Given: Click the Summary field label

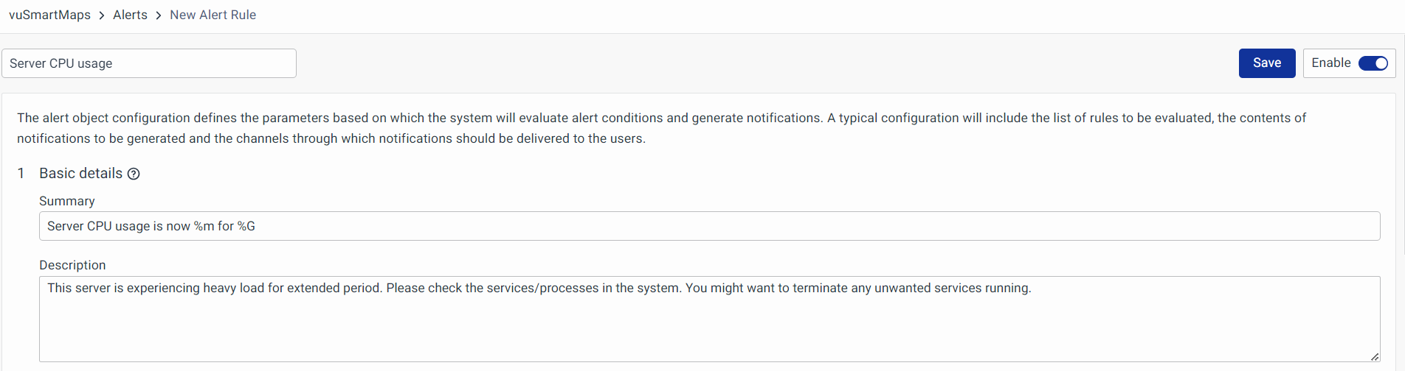Looking at the screenshot, I should click(x=67, y=201).
